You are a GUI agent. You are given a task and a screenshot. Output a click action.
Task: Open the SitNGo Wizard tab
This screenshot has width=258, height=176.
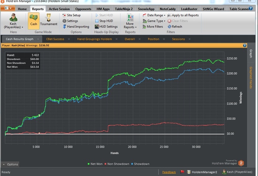coord(213,9)
